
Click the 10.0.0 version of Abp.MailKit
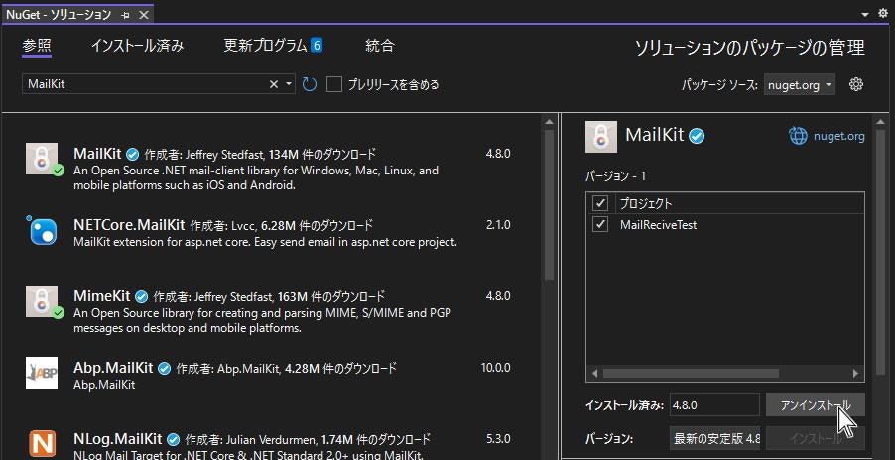click(x=495, y=368)
